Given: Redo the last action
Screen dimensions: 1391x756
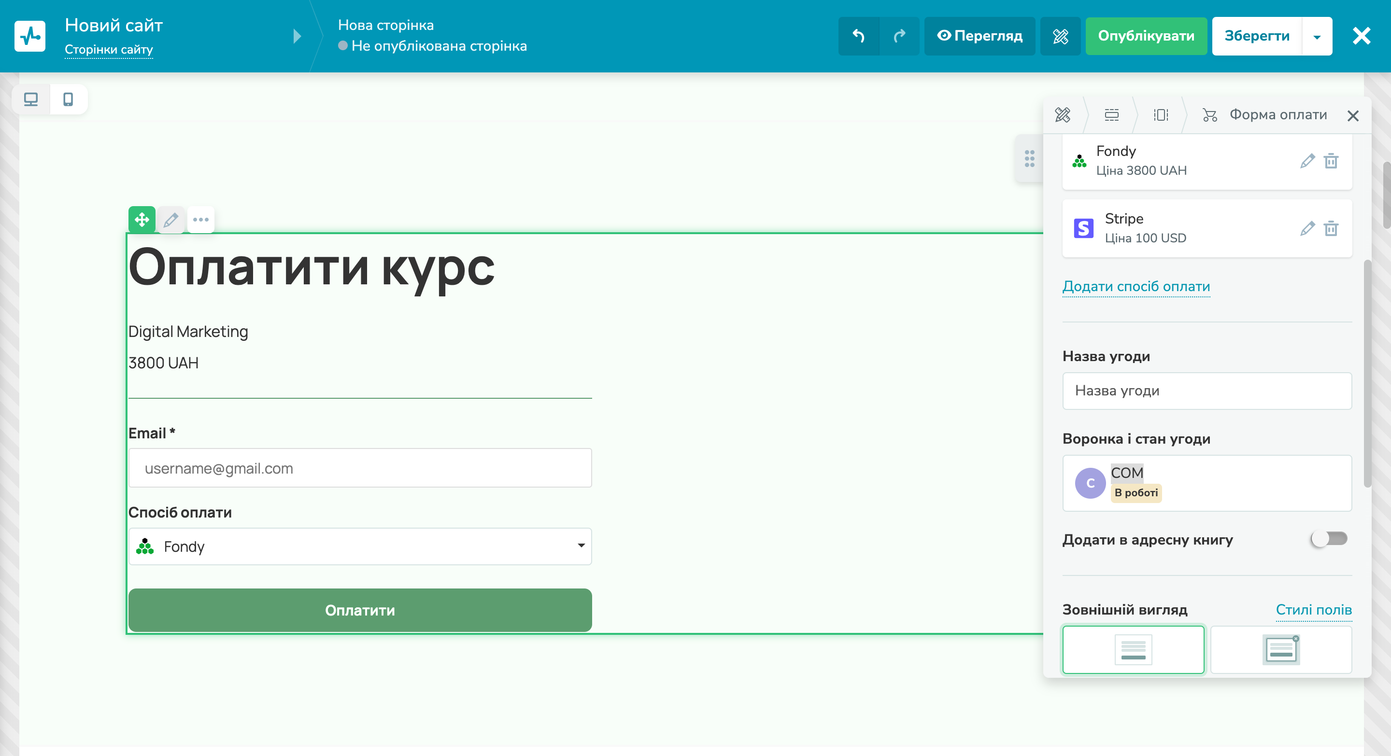Looking at the screenshot, I should pyautogui.click(x=899, y=36).
